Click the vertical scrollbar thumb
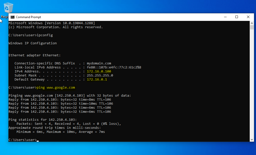This screenshot has width=256, height=155. 252,27
